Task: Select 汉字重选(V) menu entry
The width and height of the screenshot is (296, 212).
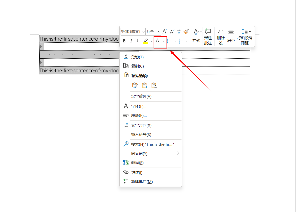Action: click(x=151, y=96)
